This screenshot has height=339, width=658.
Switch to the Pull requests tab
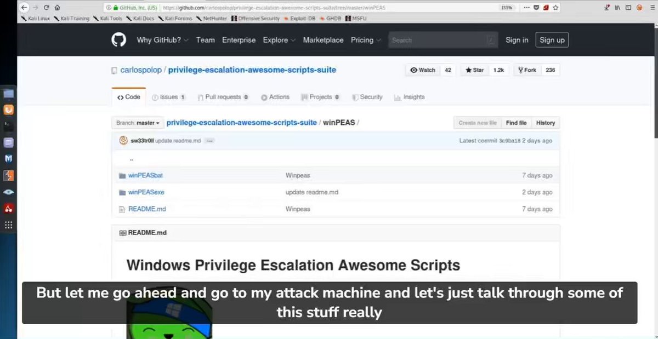coord(223,97)
